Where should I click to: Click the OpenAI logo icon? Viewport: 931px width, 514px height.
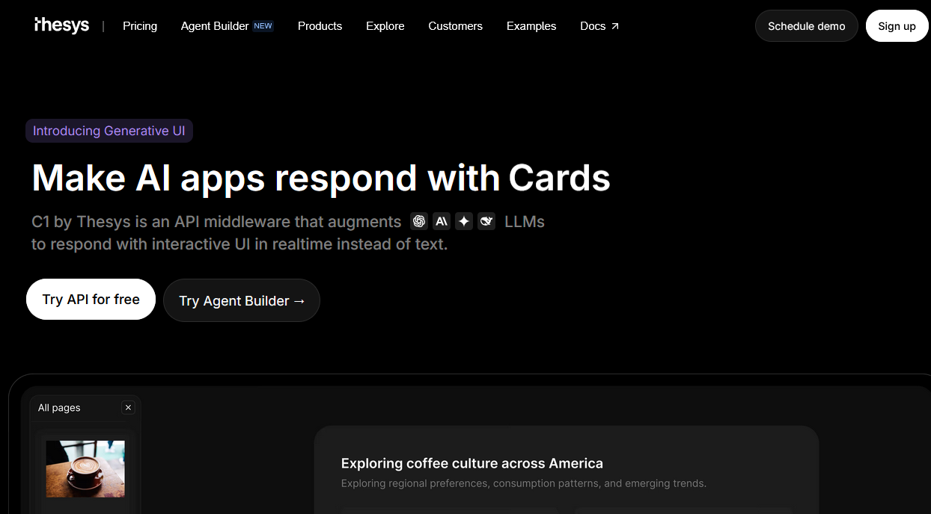click(419, 221)
